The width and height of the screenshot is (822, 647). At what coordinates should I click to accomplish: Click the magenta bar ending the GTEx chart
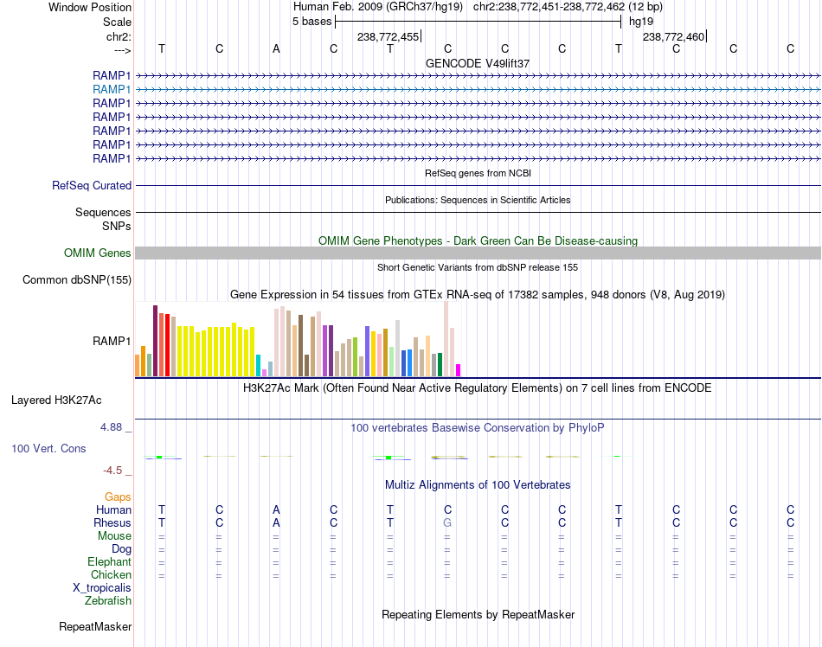pyautogui.click(x=459, y=370)
